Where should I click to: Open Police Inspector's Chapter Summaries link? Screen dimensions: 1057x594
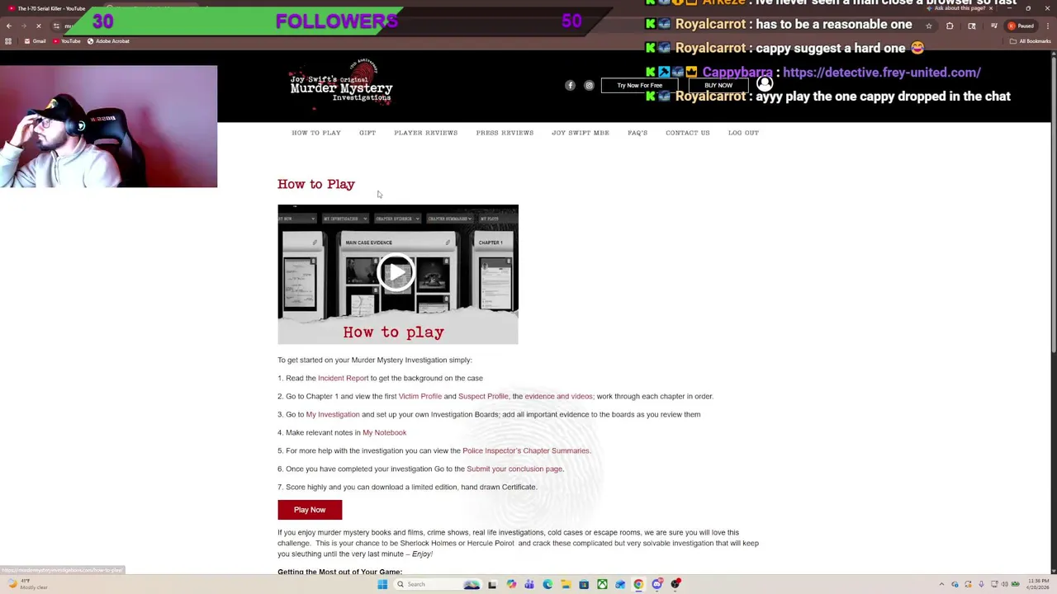(526, 450)
